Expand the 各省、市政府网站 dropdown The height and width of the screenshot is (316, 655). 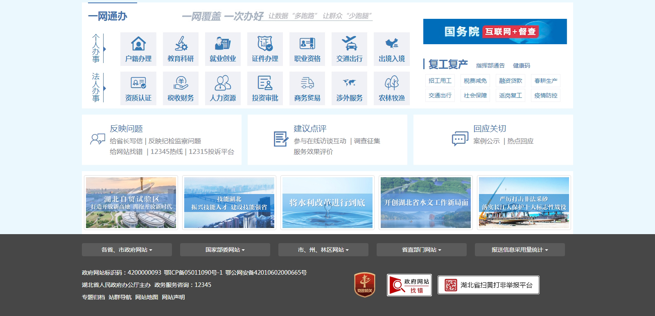(127, 250)
